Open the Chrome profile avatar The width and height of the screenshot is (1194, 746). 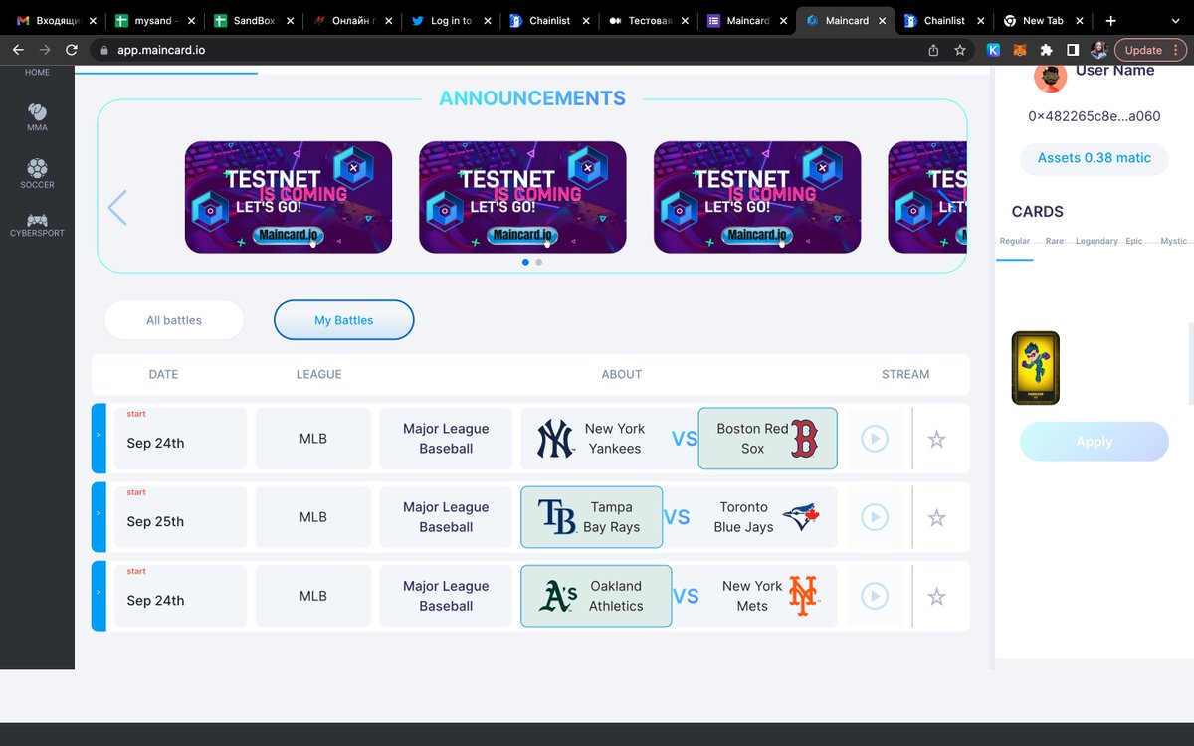1098,50
